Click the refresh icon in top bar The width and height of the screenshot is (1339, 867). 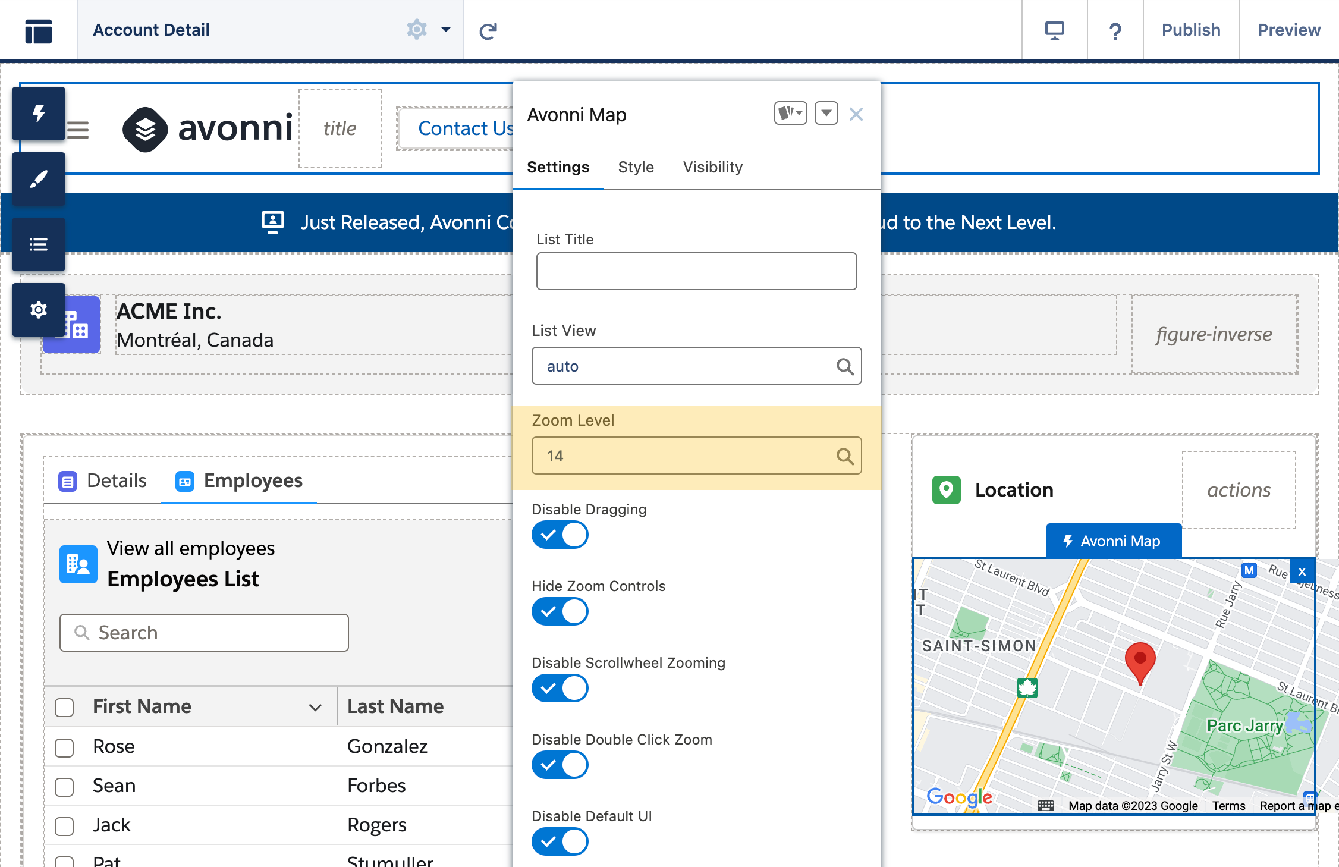[488, 30]
